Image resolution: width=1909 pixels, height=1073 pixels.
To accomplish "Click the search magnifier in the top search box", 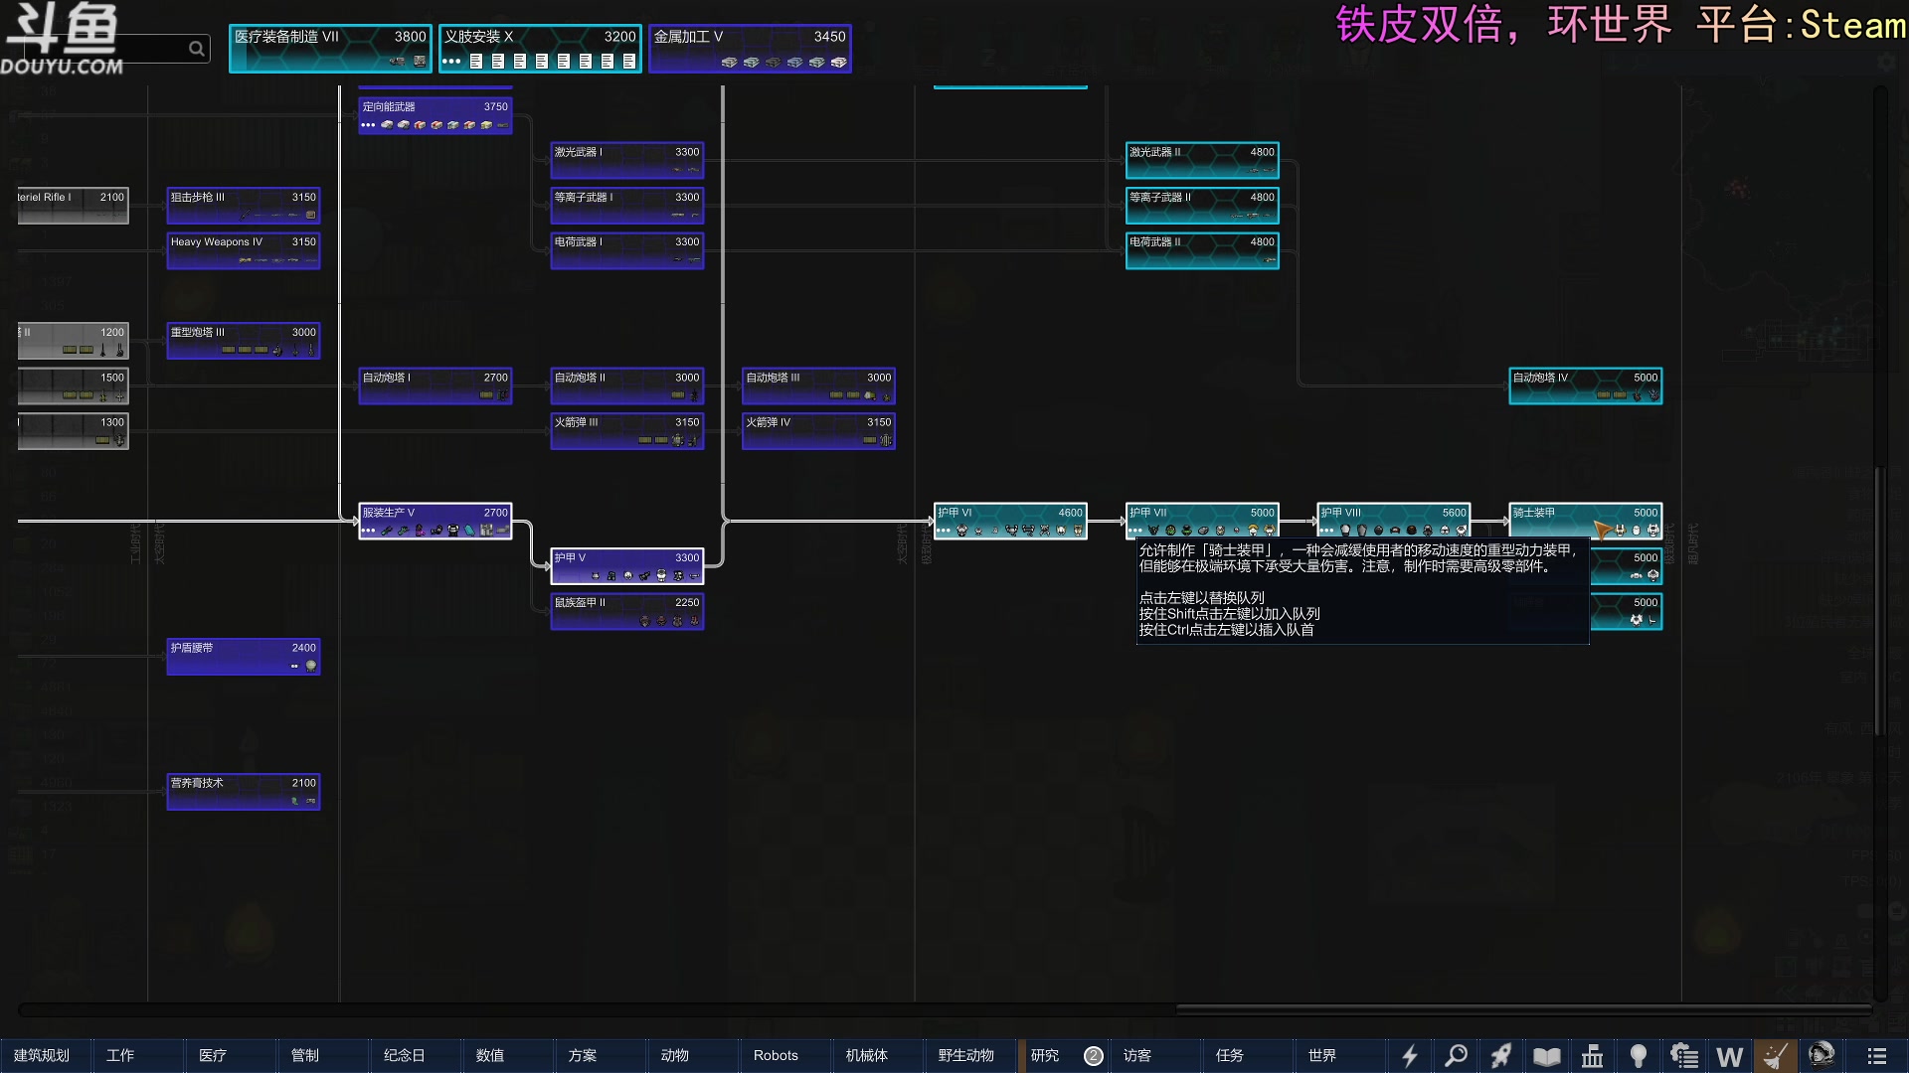I will (197, 49).
